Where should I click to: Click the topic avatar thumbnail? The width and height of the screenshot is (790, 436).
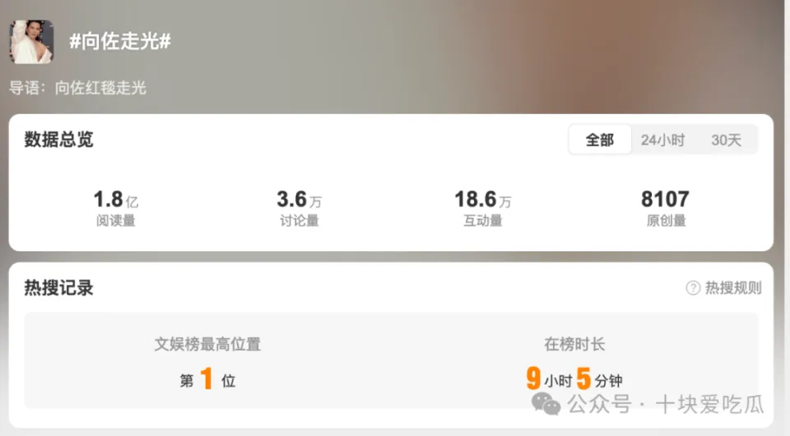click(x=31, y=42)
